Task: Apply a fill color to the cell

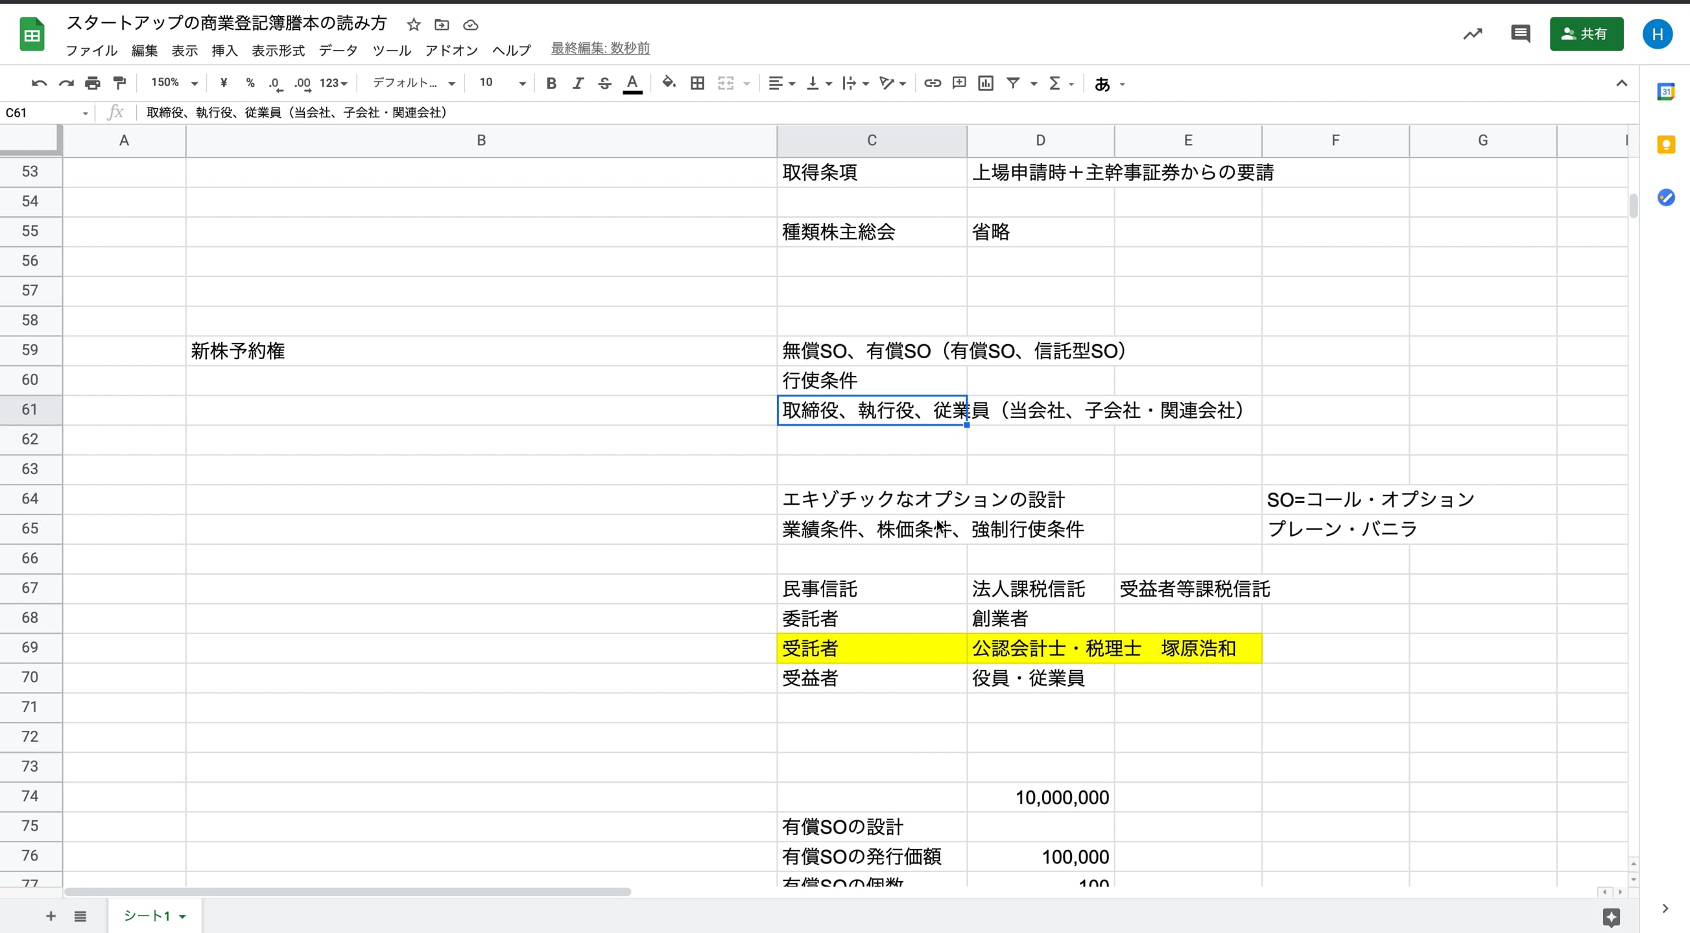Action: coord(668,84)
